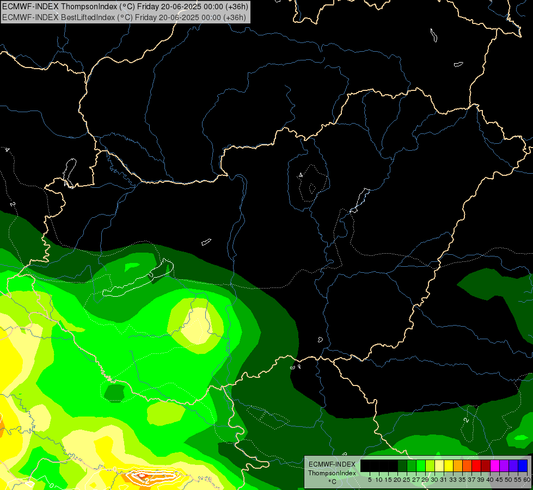Click the BestLiftedIndex title line at top
This screenshot has height=490, width=533.
(x=124, y=17)
